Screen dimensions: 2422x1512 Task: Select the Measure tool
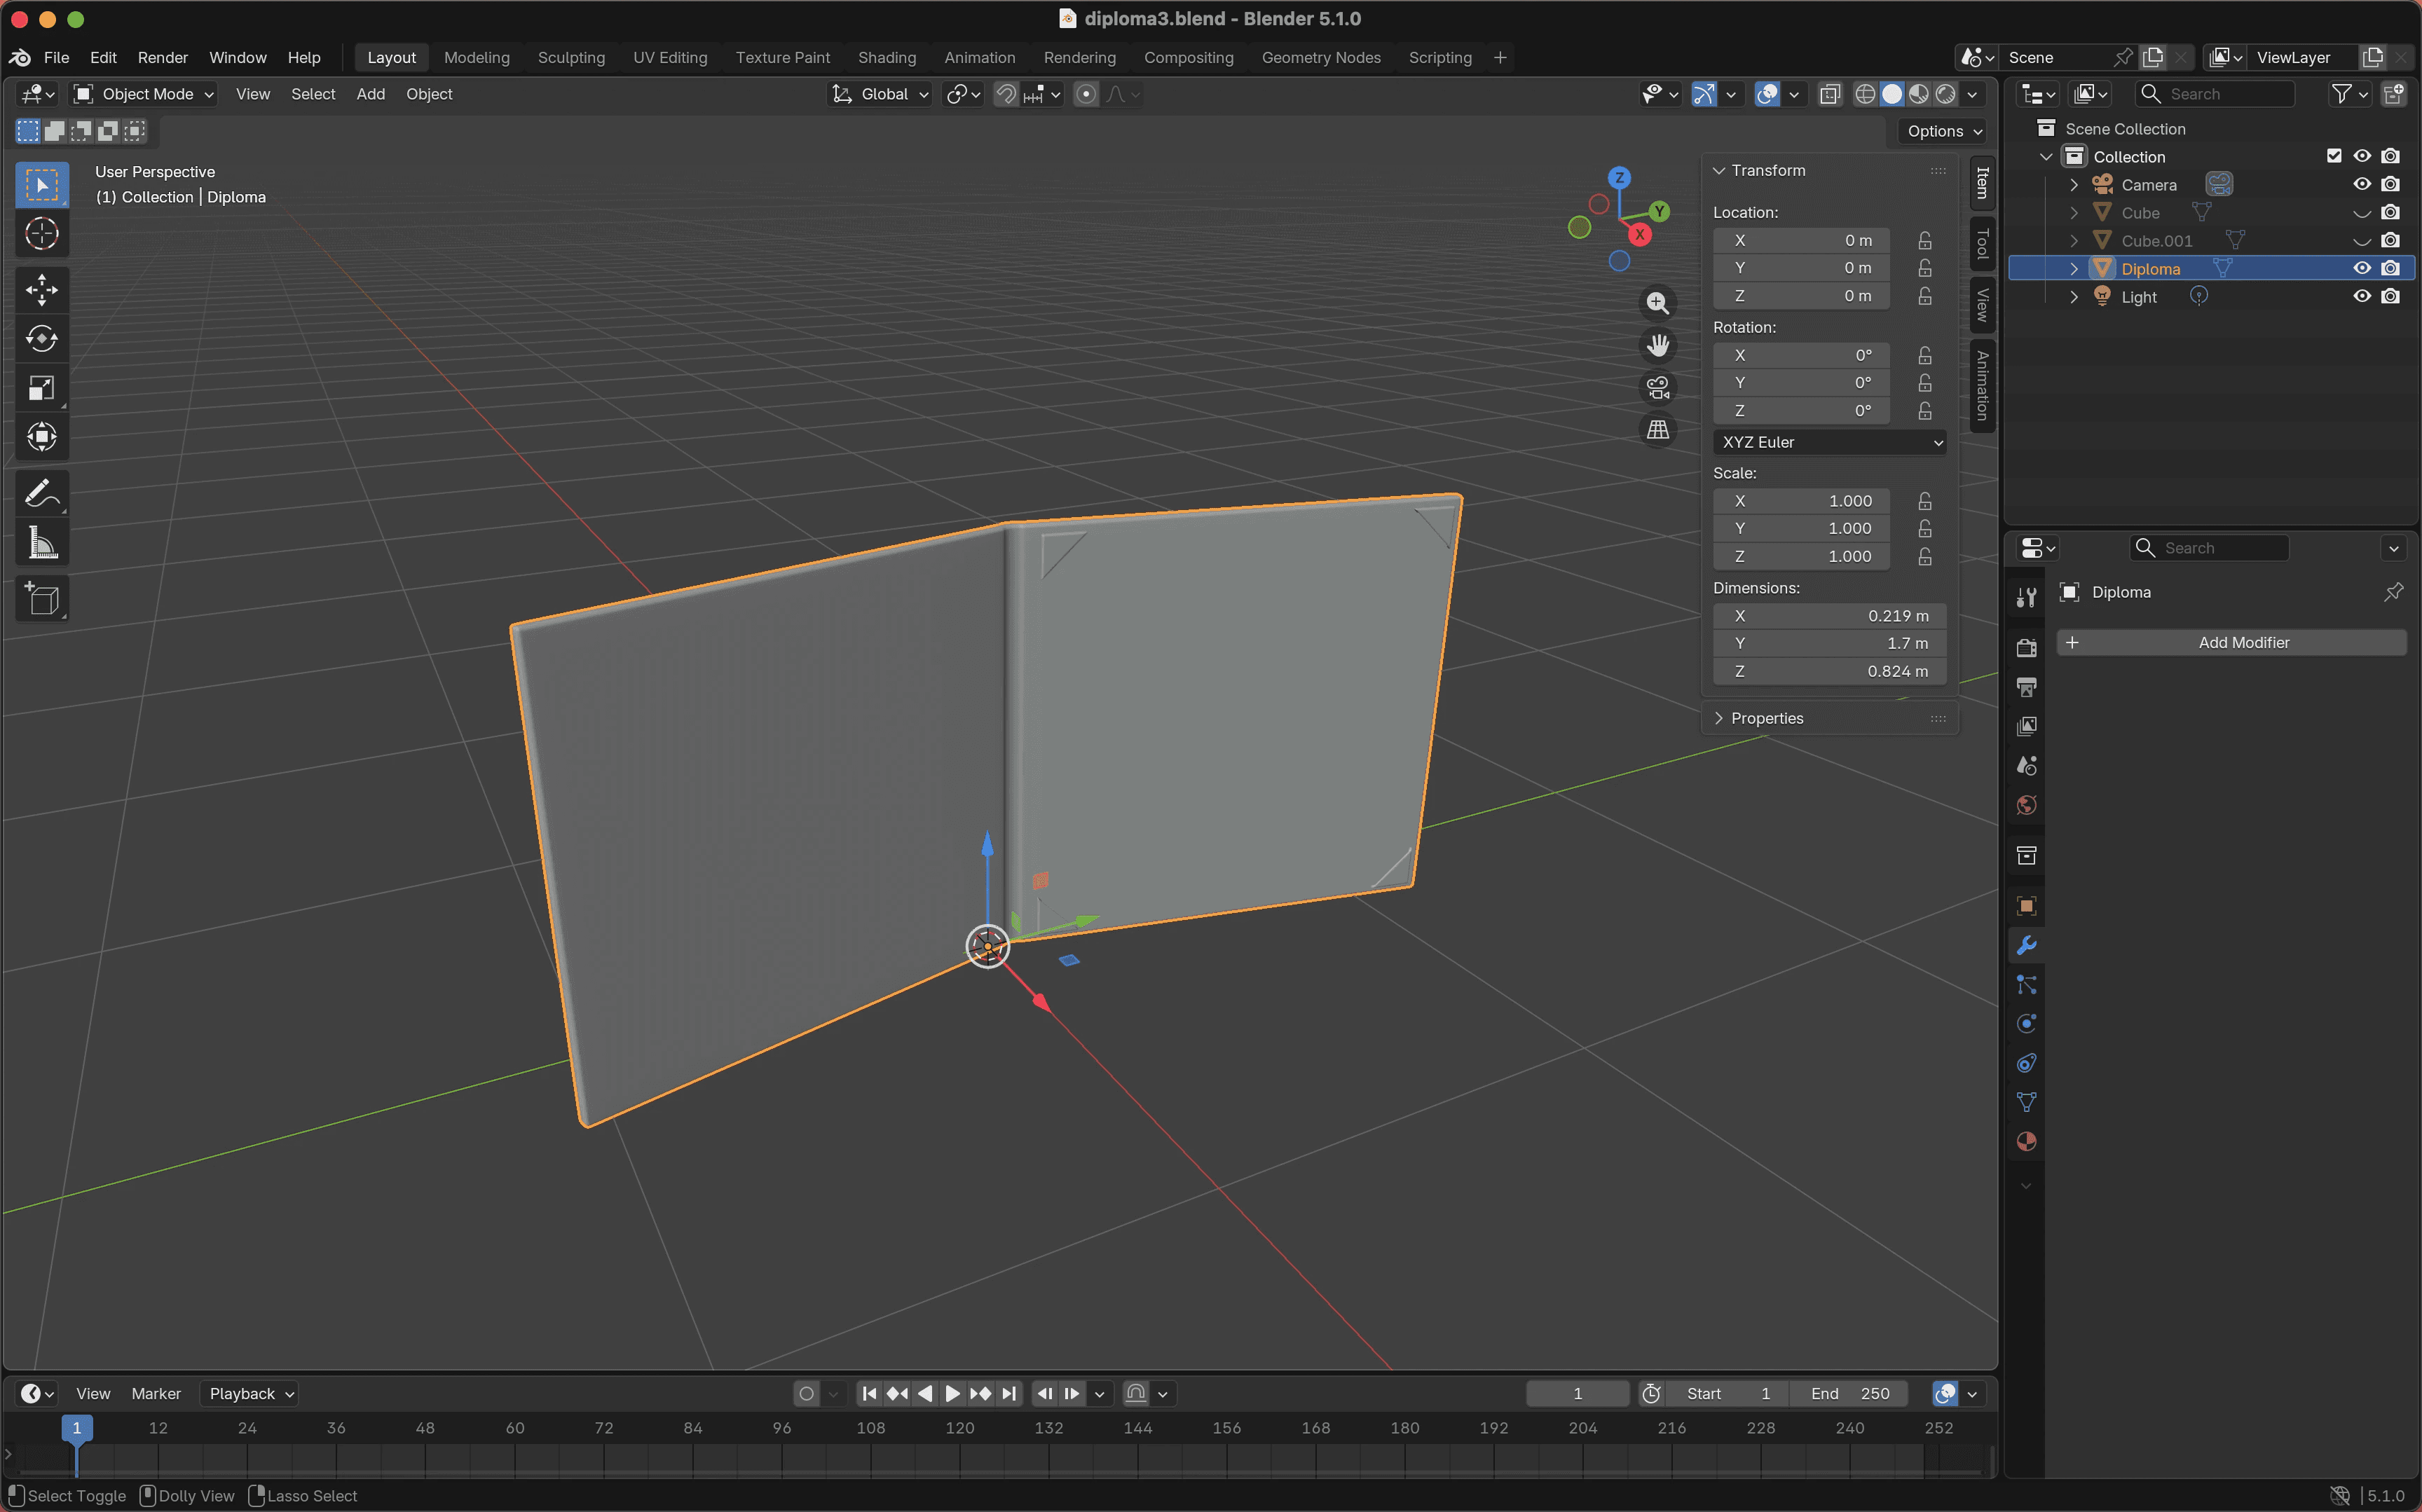pos(41,543)
